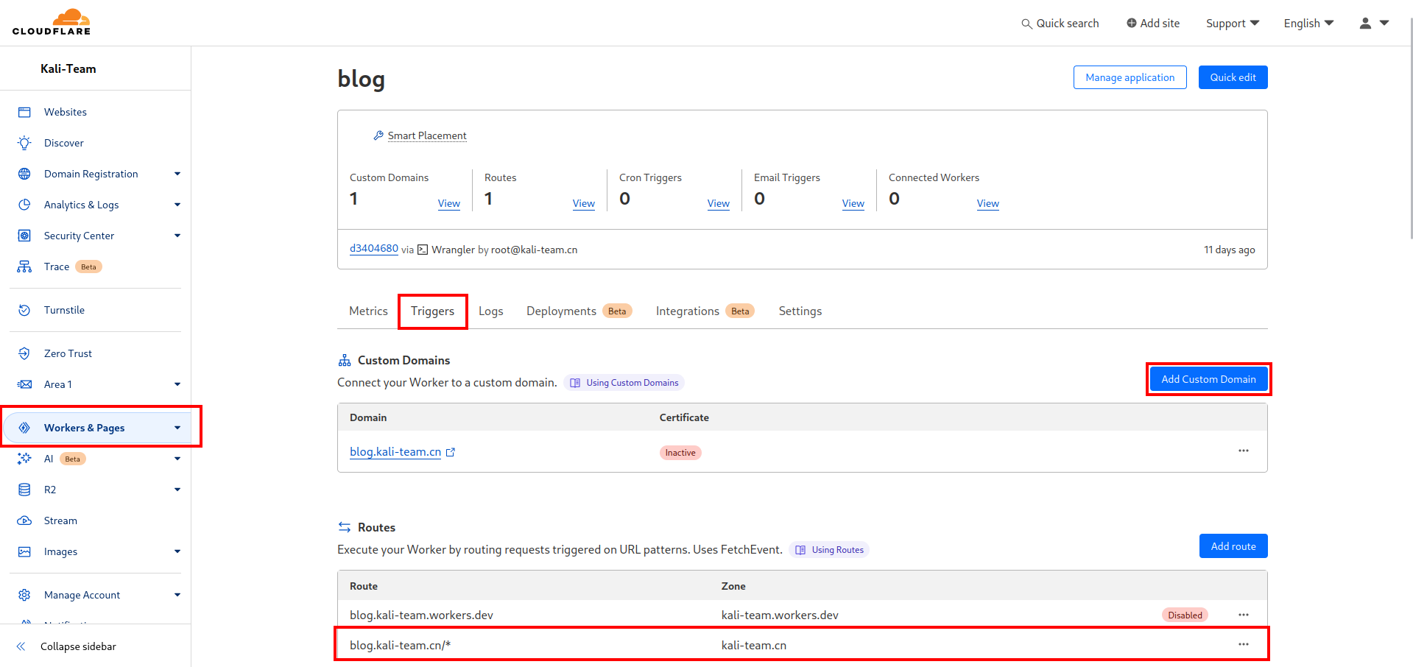Click the Inactive certificate status badge

(x=680, y=453)
